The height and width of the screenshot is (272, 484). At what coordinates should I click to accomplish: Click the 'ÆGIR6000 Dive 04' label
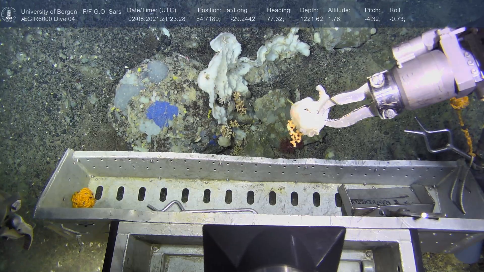point(48,19)
